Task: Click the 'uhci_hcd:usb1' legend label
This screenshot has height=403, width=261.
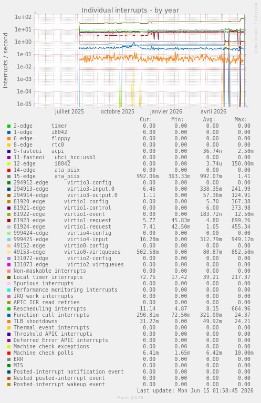Action: (75, 157)
